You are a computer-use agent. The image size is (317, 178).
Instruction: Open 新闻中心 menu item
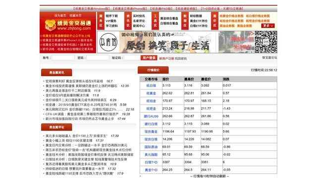click(x=139, y=26)
